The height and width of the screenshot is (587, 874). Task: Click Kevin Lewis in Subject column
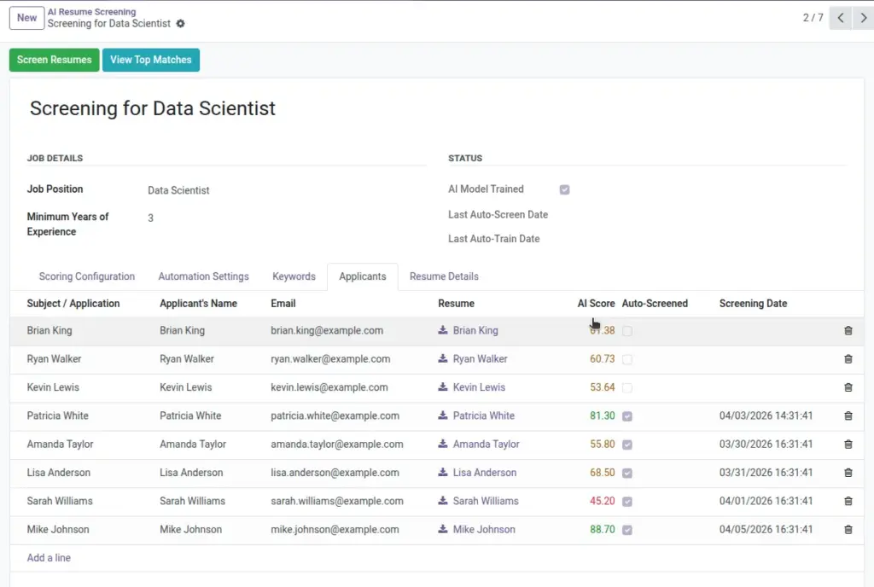click(53, 387)
